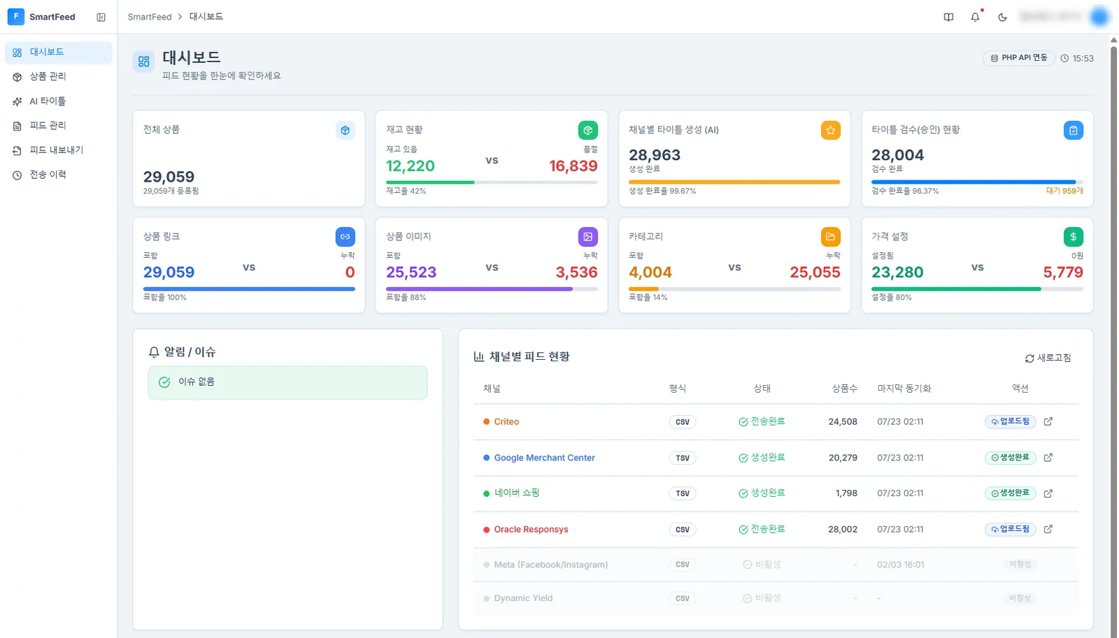This screenshot has width=1119, height=638.
Task: Open AI 타이틀 in the sidebar
Action: point(59,101)
